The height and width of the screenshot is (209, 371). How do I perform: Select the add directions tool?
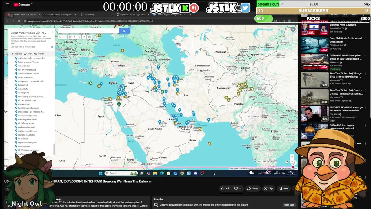(84, 37)
